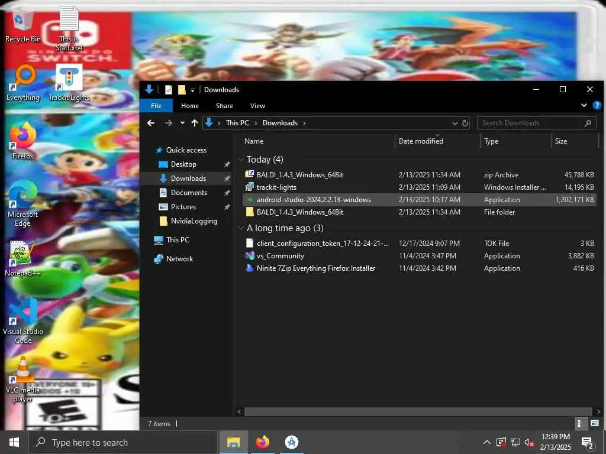The height and width of the screenshot is (454, 606).
Task: Launch the VLC media player desktop shortcut
Action: tap(23, 380)
